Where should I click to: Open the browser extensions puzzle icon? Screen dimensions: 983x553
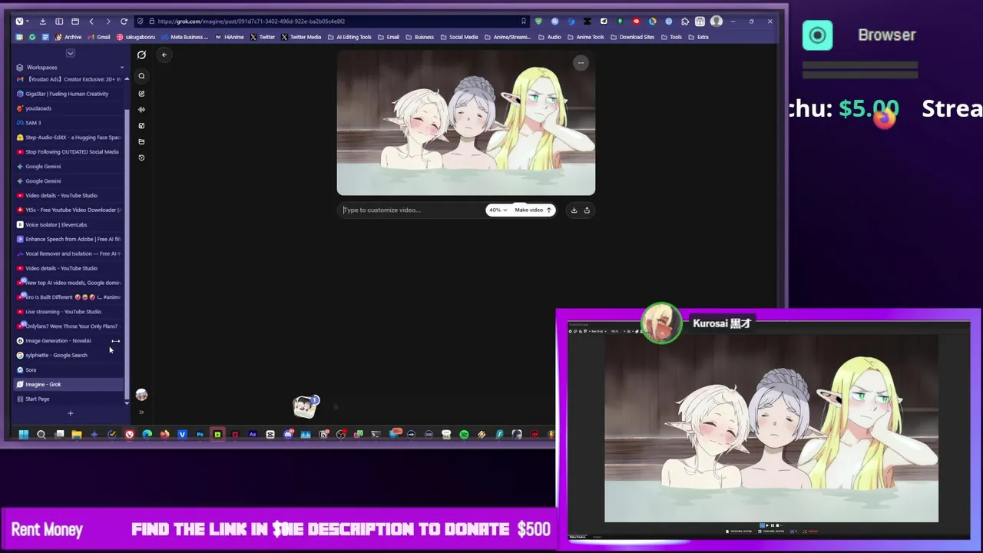[x=685, y=22]
